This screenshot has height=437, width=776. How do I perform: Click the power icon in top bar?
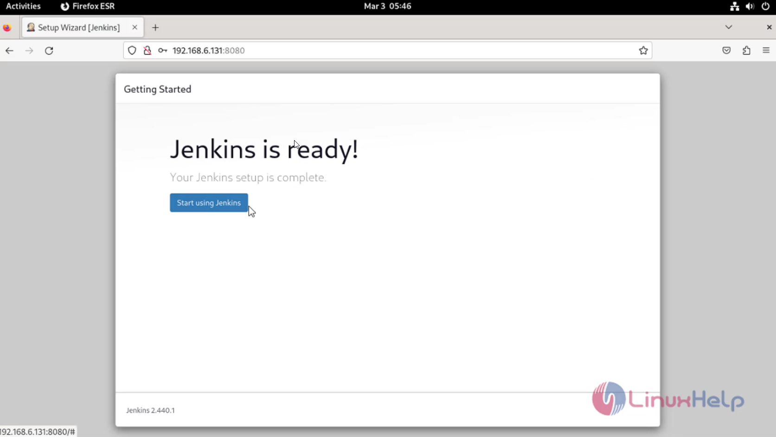[x=765, y=6]
